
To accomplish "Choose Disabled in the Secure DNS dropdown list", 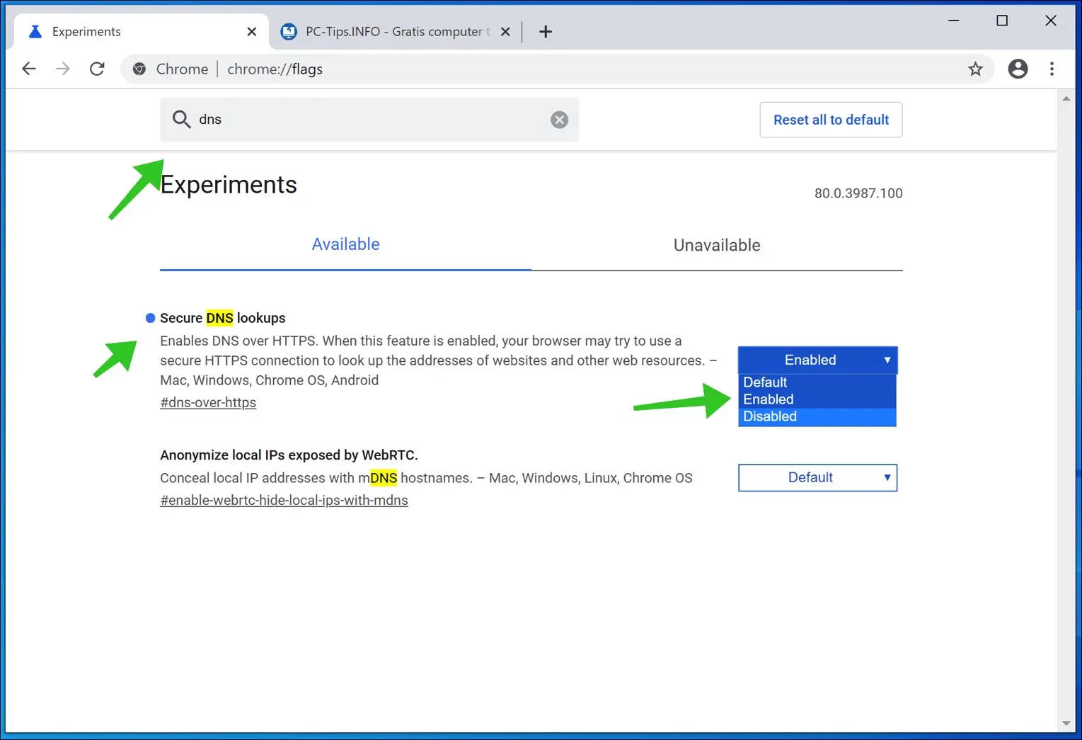I will tap(817, 416).
